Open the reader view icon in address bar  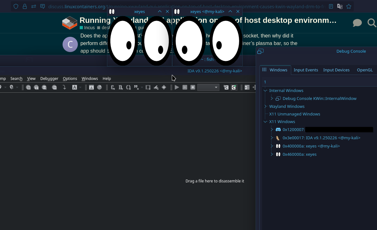(331, 6)
